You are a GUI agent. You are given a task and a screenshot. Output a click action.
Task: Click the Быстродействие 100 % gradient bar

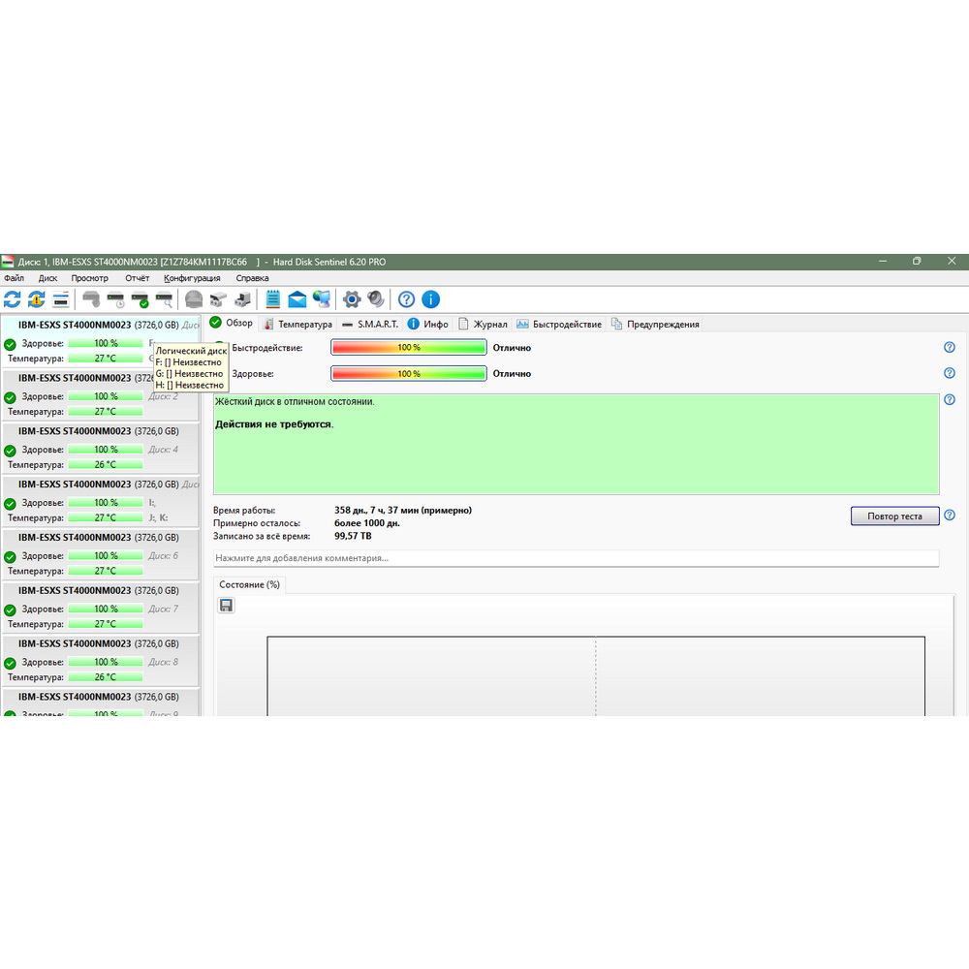tap(409, 347)
